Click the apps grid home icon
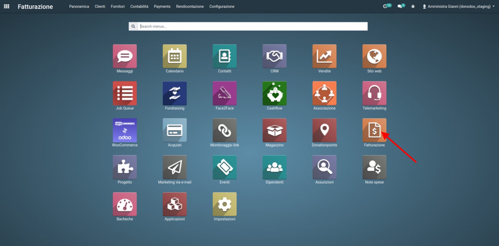499x246 pixels. [7, 6]
